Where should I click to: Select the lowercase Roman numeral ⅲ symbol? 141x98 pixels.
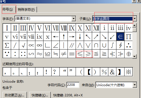120,28
